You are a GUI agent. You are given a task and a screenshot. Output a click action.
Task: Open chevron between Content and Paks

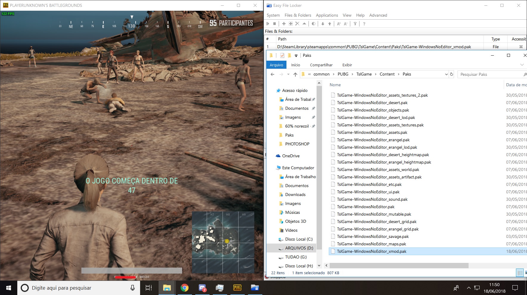tap(399, 74)
